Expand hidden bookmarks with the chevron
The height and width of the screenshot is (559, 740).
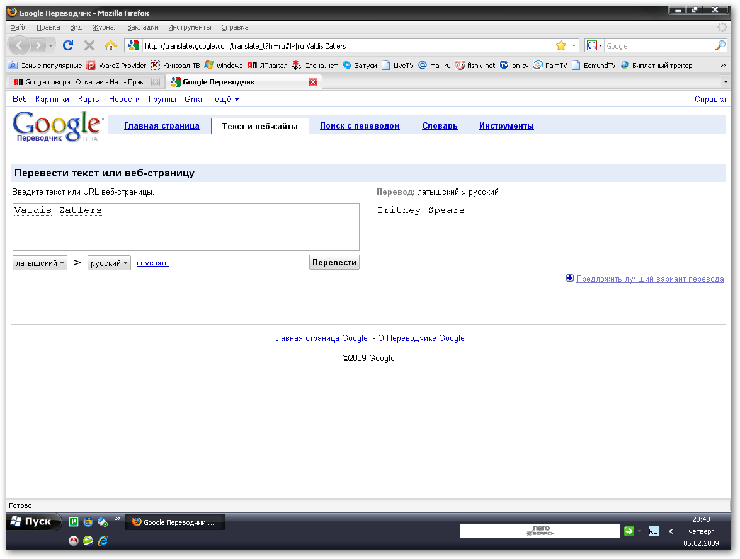[x=723, y=65]
